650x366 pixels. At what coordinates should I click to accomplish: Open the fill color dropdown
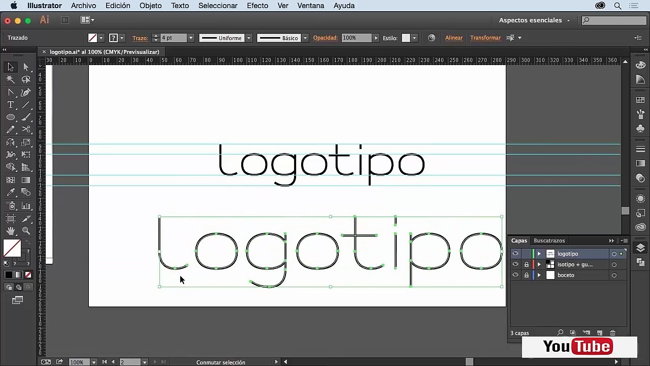click(101, 38)
